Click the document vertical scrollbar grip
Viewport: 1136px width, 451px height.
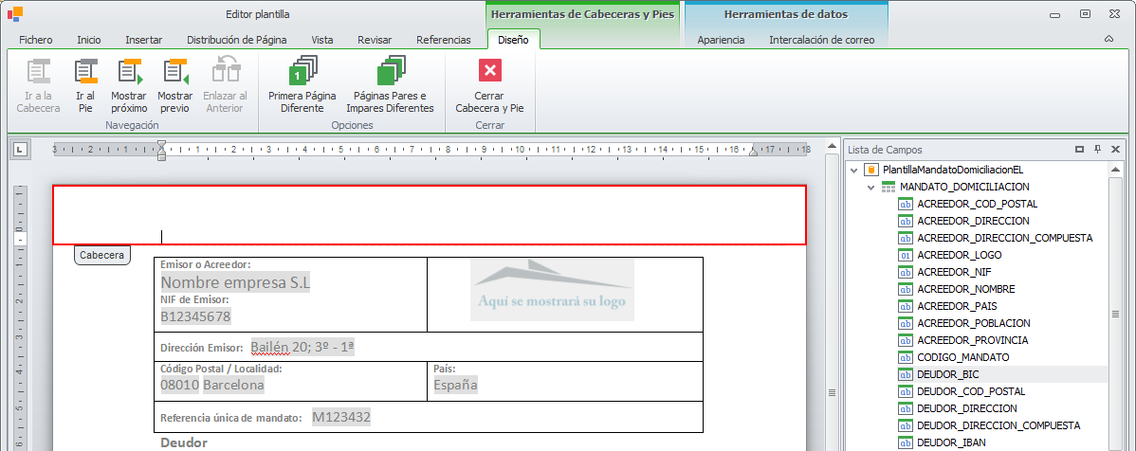[834, 393]
